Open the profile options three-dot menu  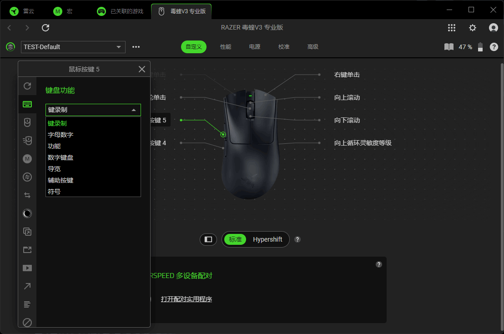click(136, 47)
